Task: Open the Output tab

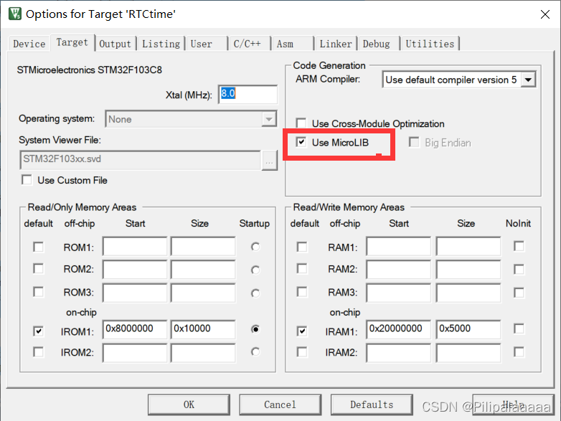Action: pyautogui.click(x=115, y=44)
